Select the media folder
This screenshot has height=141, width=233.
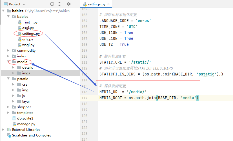(x=22, y=62)
